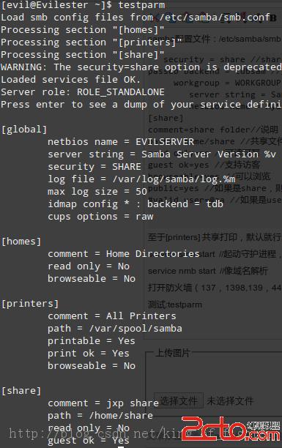
Task: Click the [share] section header in dump
Action: [21, 391]
